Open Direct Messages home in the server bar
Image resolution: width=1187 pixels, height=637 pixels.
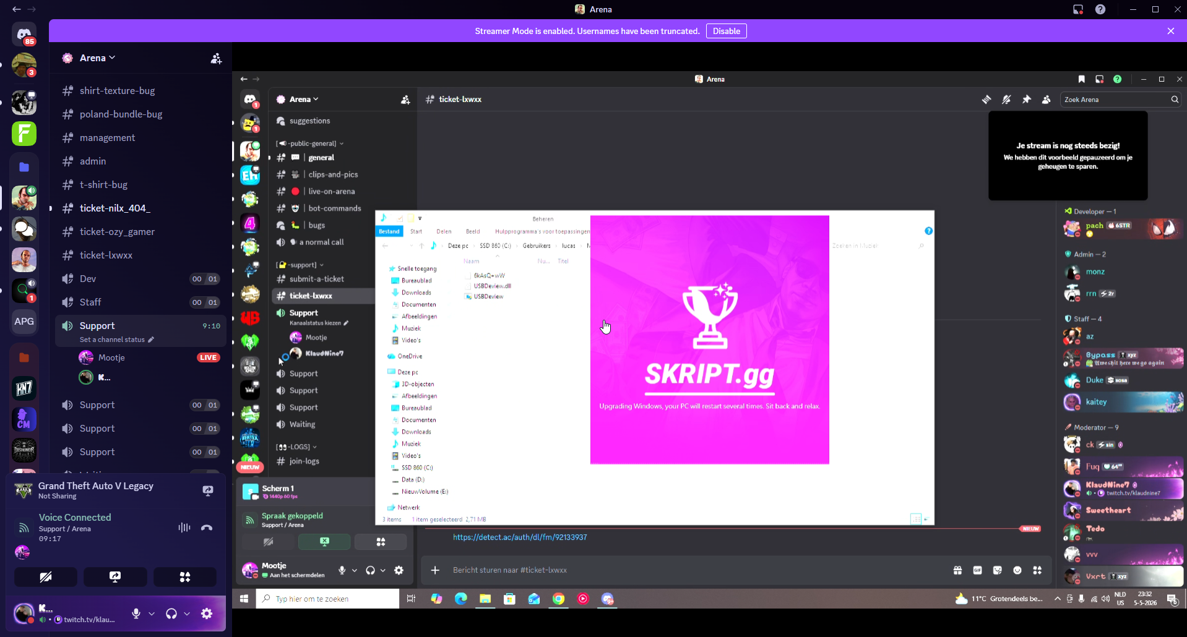click(24, 34)
